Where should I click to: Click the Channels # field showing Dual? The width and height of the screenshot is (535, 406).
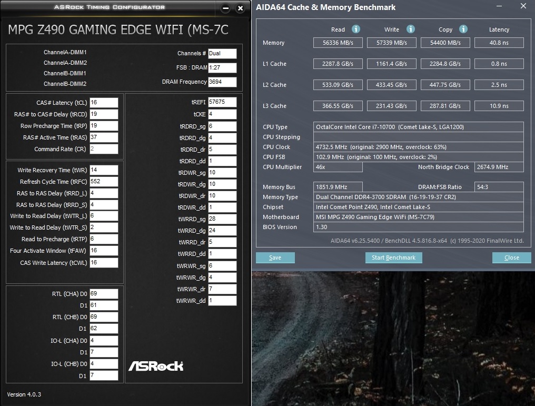(222, 54)
